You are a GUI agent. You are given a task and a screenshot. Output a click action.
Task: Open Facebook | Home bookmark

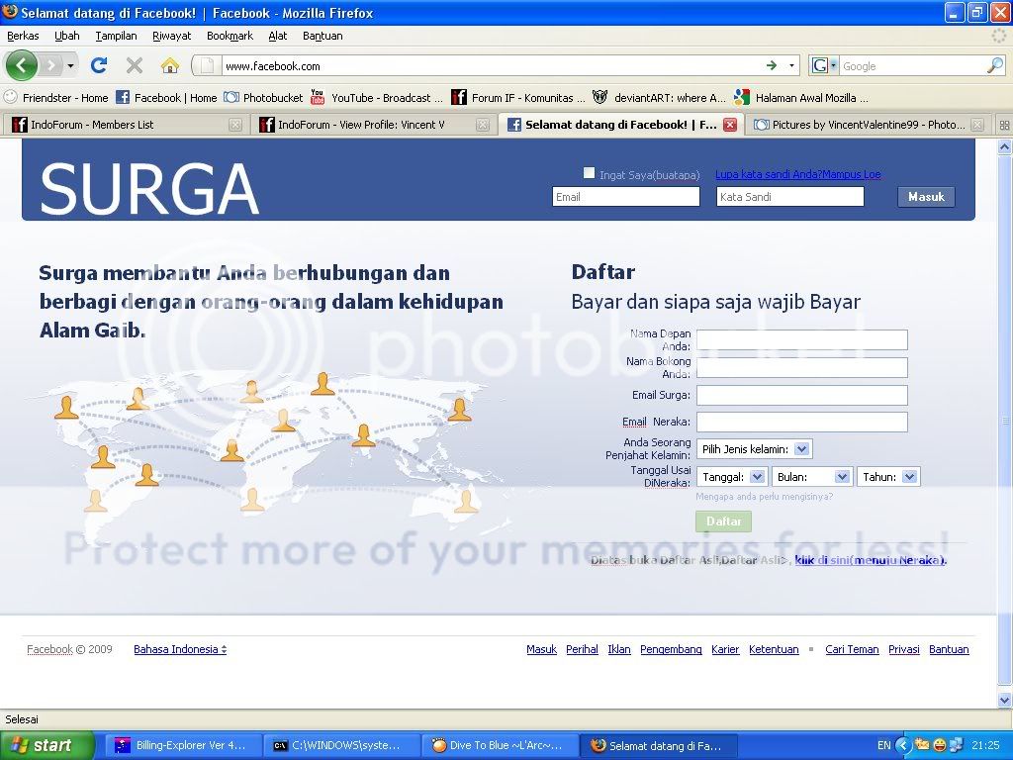[166, 98]
